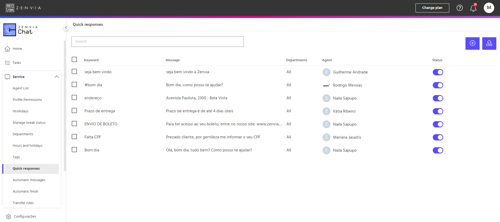Focus the quick responses Search field
500x222 pixels.
pyautogui.click(x=158, y=42)
